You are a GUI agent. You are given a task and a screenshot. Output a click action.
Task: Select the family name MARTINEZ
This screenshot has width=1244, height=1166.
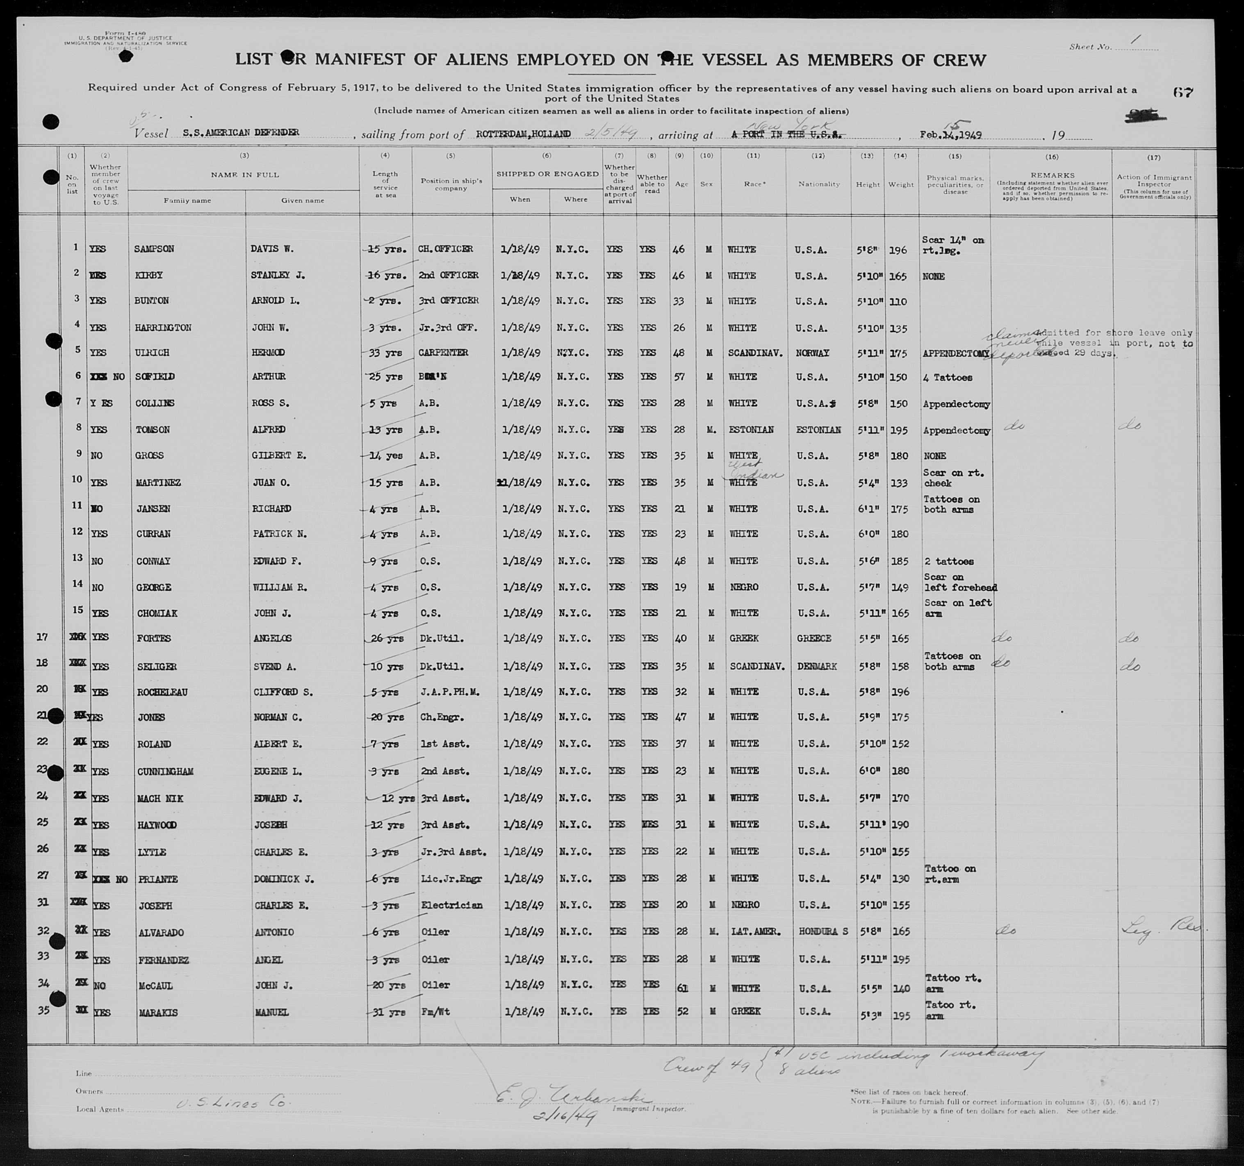point(158,483)
